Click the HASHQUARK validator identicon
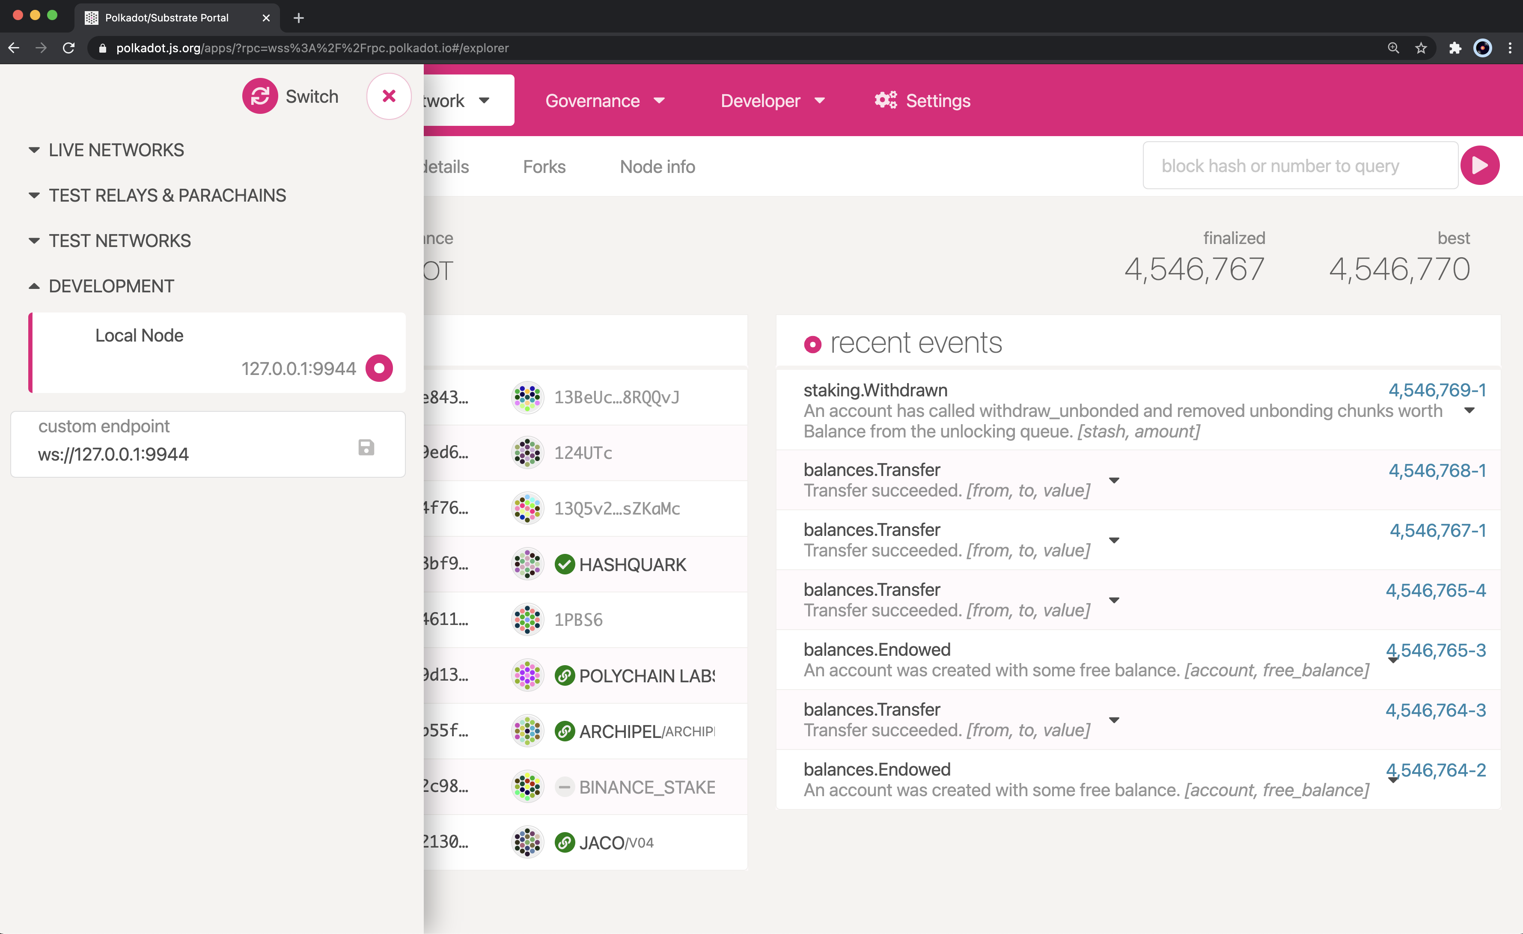The height and width of the screenshot is (934, 1523). 527,564
